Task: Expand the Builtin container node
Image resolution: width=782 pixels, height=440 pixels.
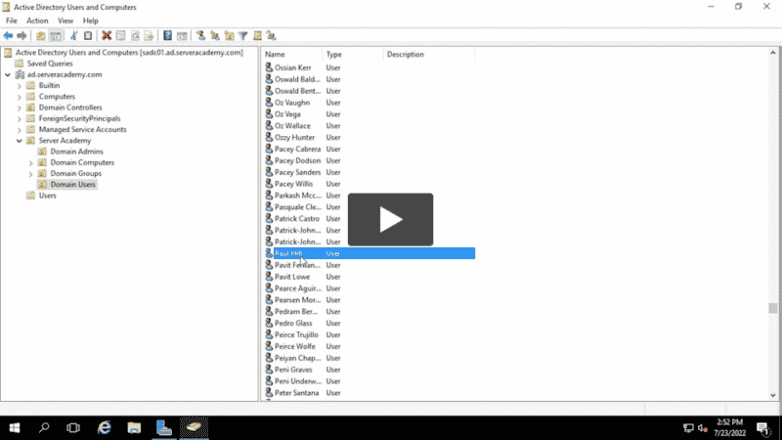Action: click(19, 85)
